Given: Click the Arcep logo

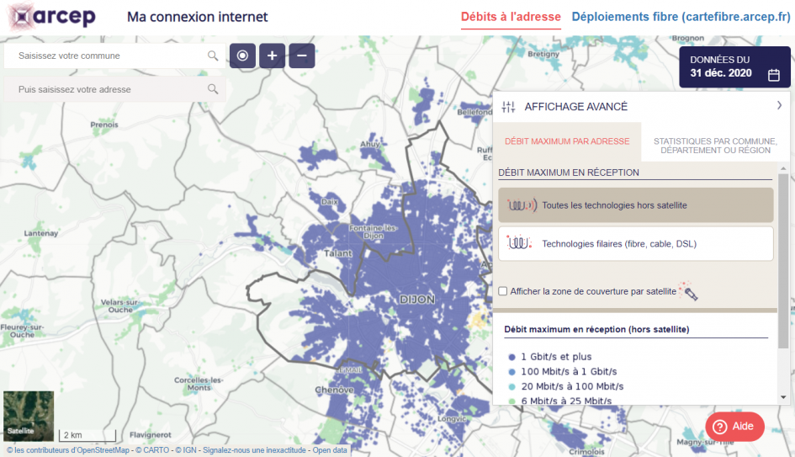Looking at the screenshot, I should coord(52,17).
